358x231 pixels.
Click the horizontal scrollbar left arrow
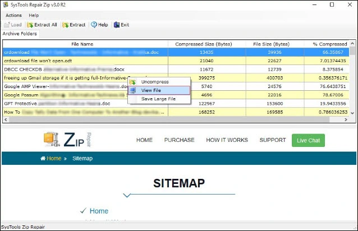coord(6,119)
